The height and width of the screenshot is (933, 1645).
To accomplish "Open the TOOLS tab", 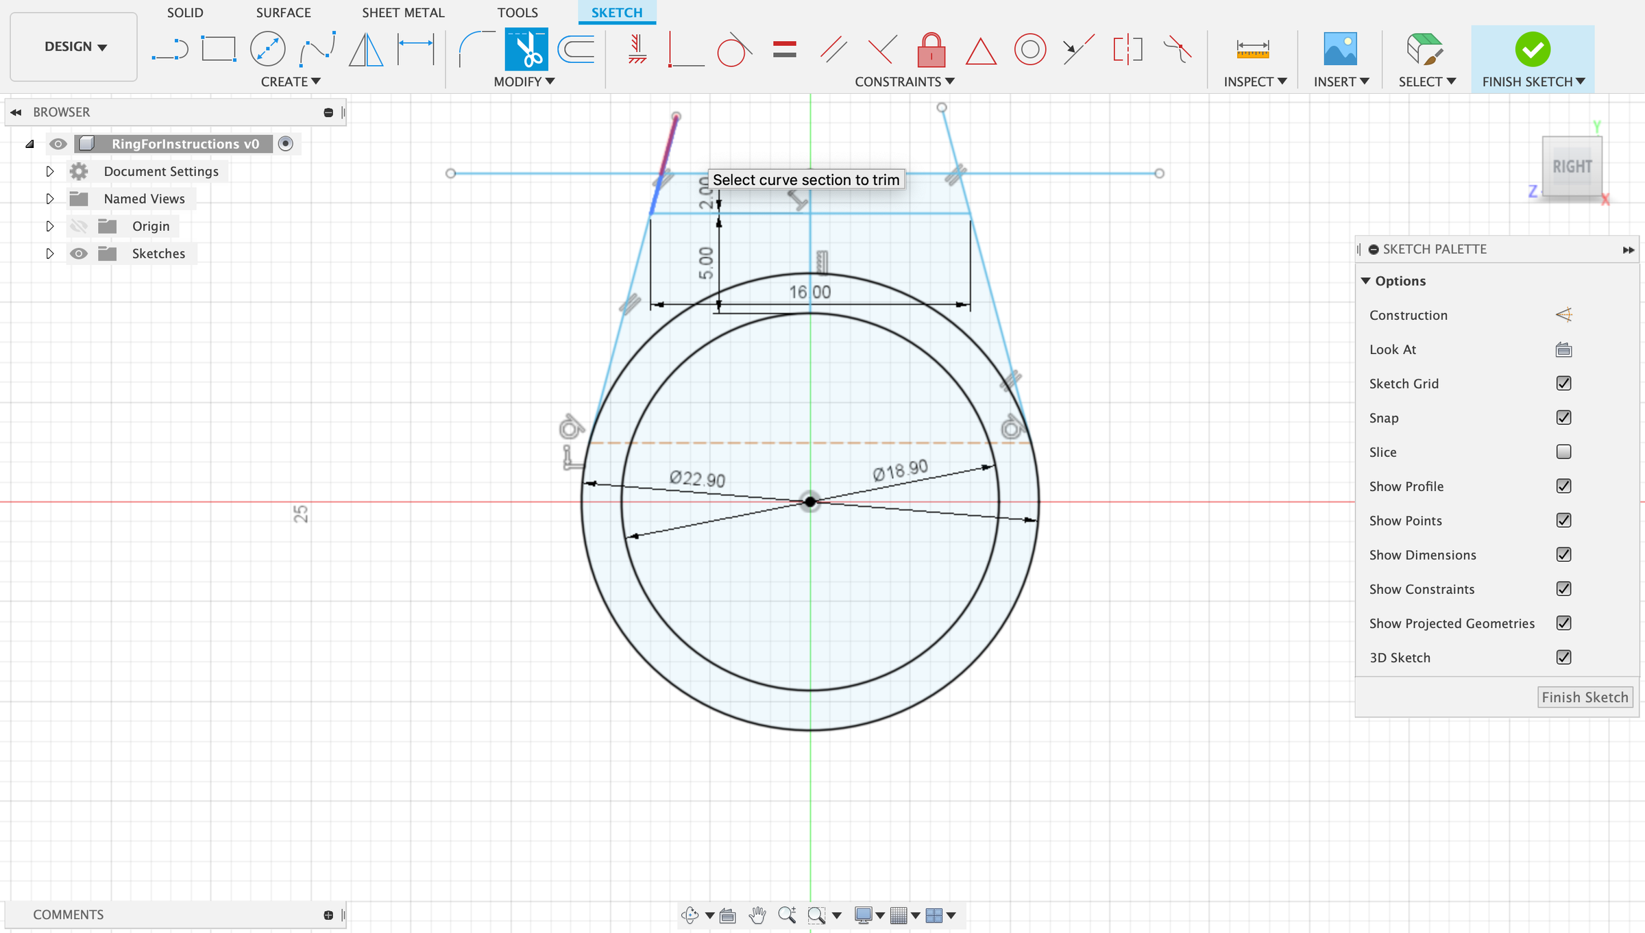I will point(517,12).
